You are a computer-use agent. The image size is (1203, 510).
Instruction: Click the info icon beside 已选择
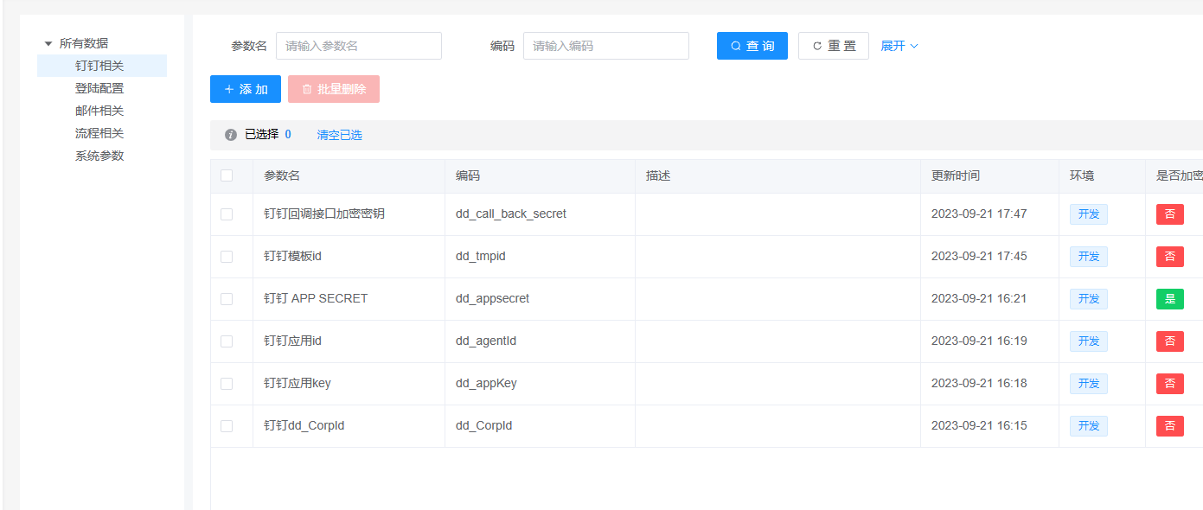coord(231,135)
